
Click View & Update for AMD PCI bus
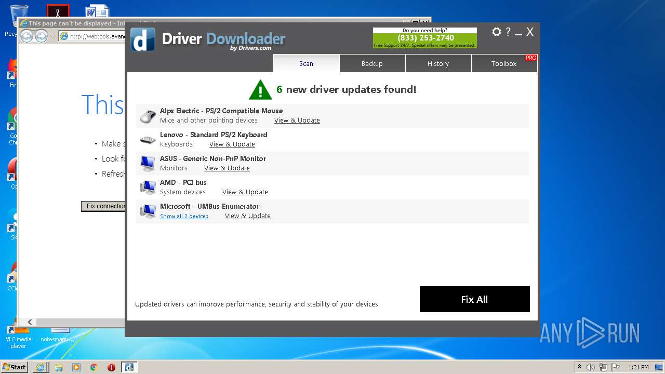tap(245, 192)
